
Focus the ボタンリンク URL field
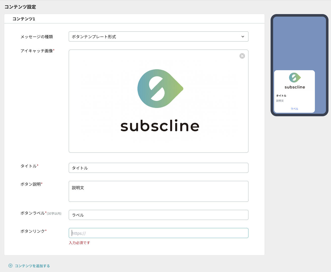(158, 233)
